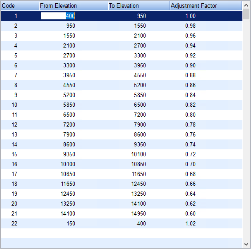251x249 pixels.
Task: Click To Elevation 8600 in row 13
Action: point(140,134)
